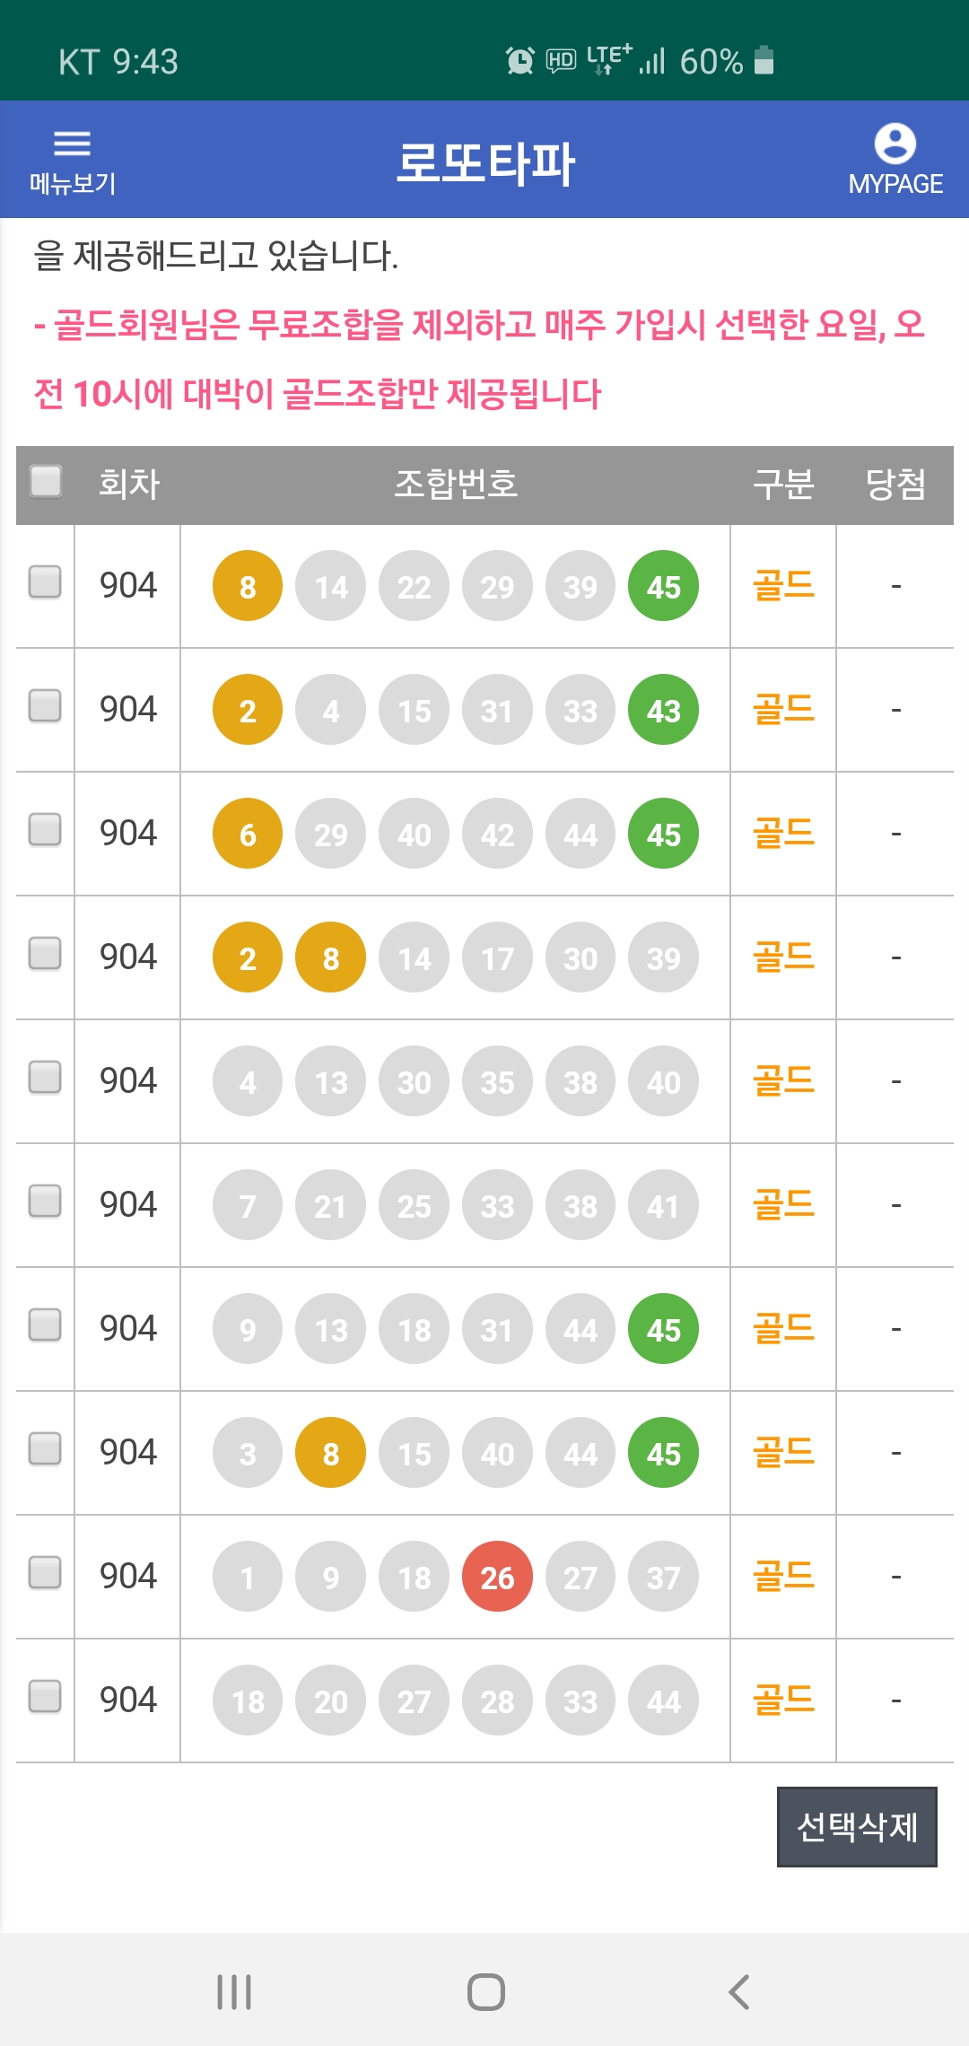This screenshot has width=969, height=2046.
Task: Tap 골드 label in the first row
Action: (783, 586)
